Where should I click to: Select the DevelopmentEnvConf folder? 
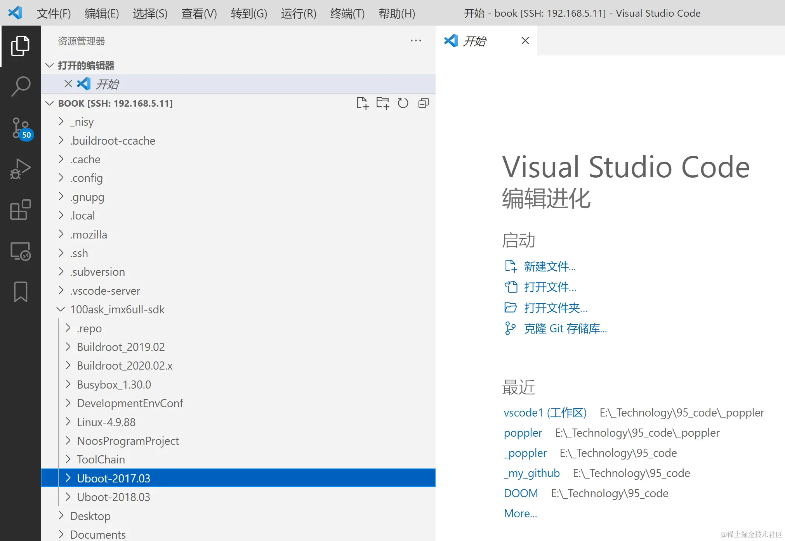tap(238, 403)
